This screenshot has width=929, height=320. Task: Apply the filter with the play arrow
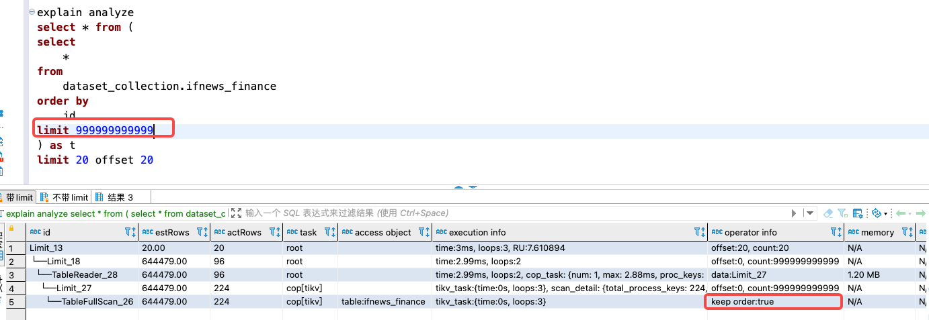click(794, 213)
